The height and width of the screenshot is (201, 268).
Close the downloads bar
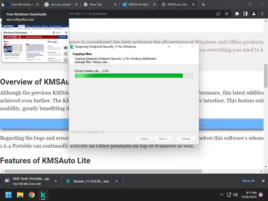(263, 181)
